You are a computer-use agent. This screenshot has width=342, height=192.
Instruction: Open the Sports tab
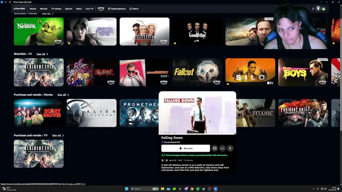pyautogui.click(x=69, y=9)
